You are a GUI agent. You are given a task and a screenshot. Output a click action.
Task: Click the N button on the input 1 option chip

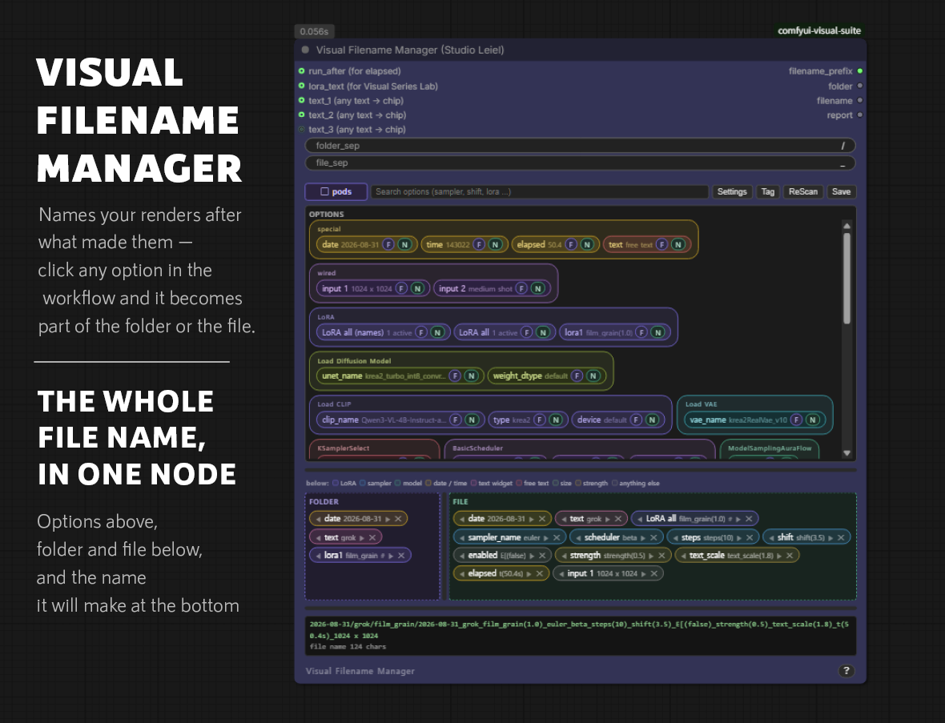coord(417,288)
